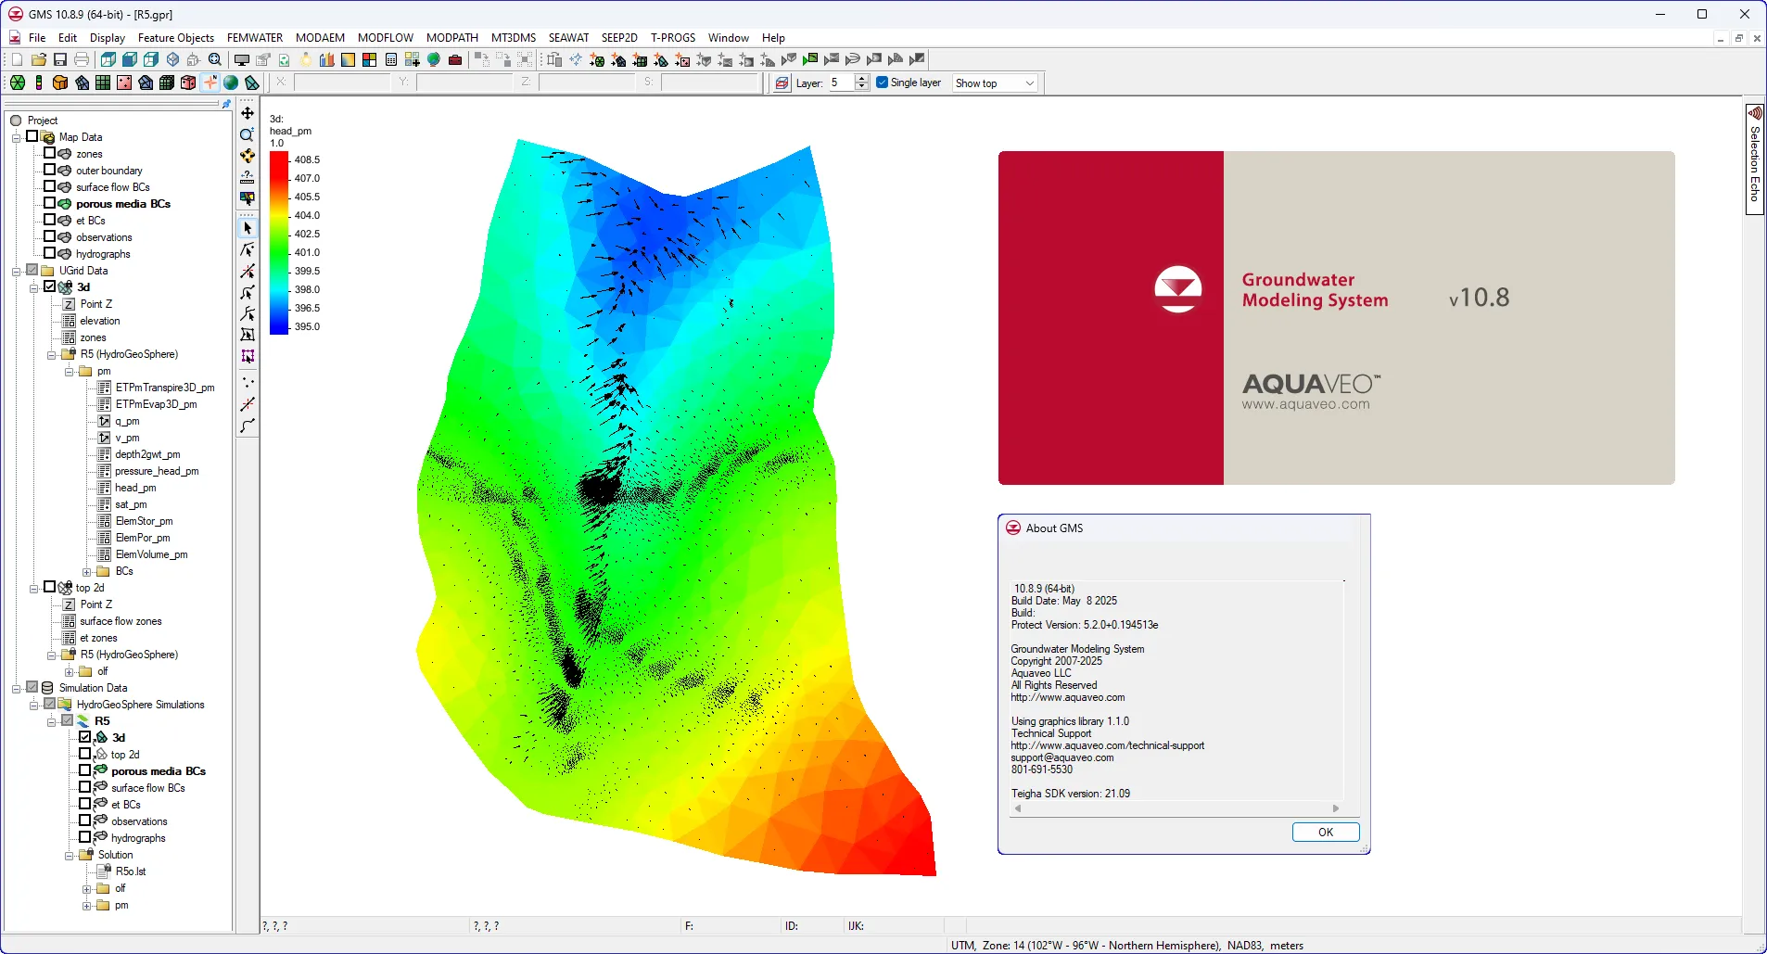Click the lightbulb lighting options icon
1767x954 pixels.
[x=305, y=59]
